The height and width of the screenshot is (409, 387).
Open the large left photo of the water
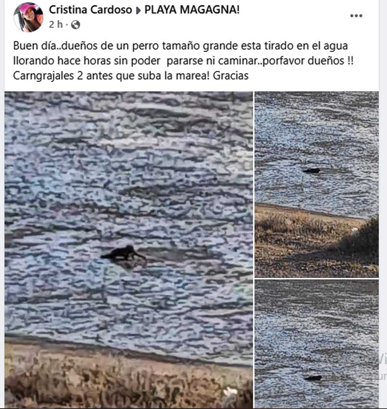128,250
